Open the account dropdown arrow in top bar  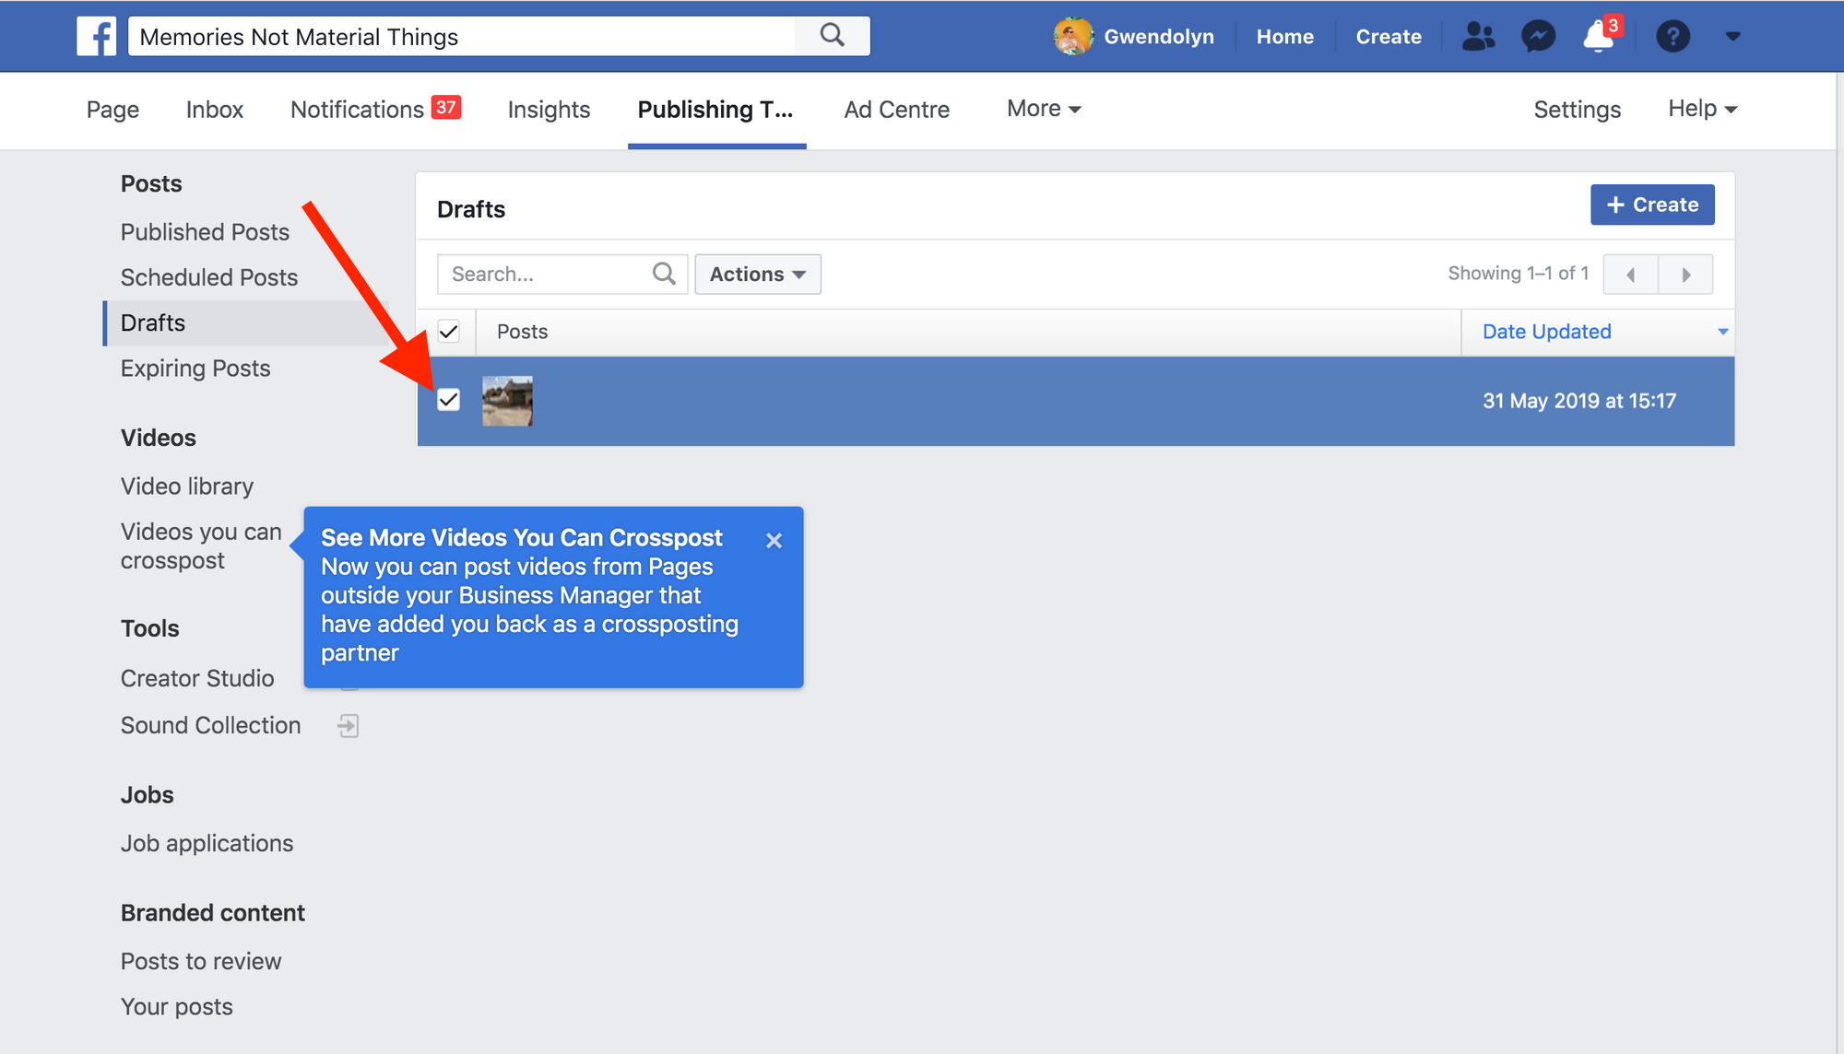(1732, 37)
